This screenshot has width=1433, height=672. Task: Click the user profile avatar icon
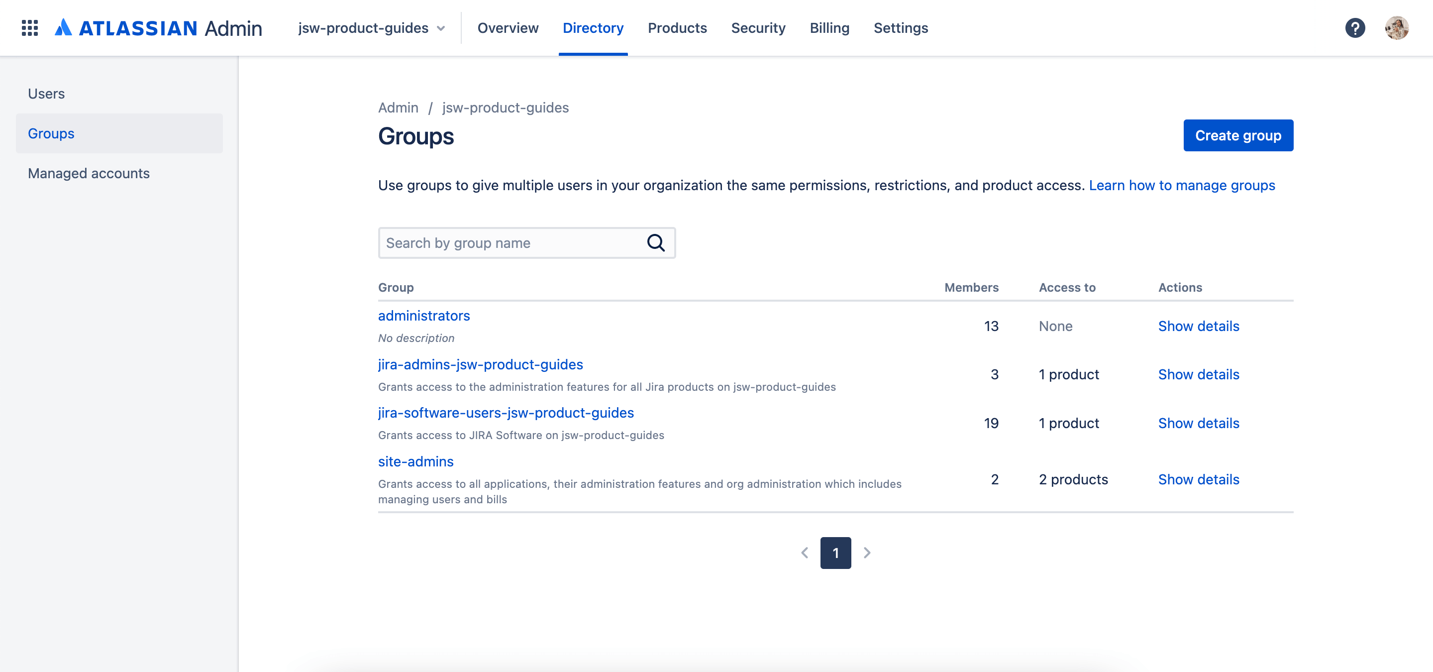(1397, 27)
